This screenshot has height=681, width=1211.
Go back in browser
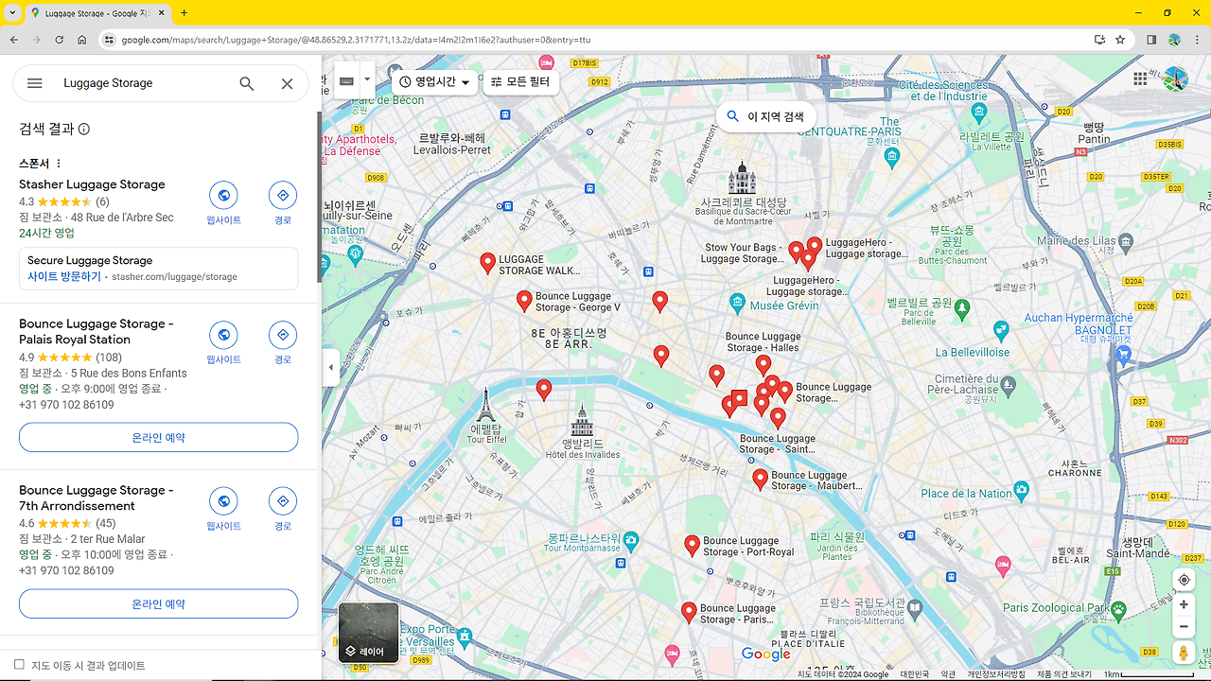tap(14, 40)
